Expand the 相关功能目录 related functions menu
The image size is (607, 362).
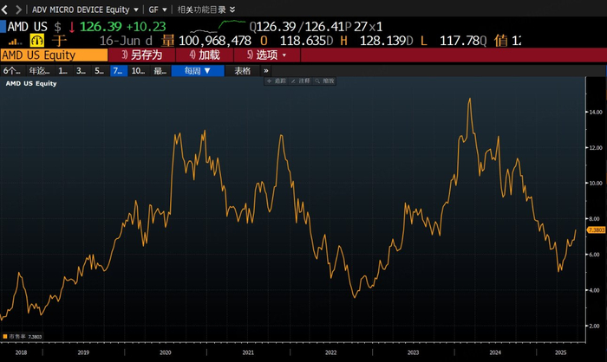[x=206, y=10]
